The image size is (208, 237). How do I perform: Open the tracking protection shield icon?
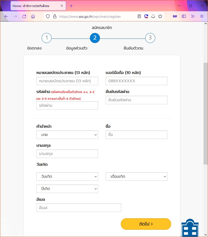pos(48,16)
